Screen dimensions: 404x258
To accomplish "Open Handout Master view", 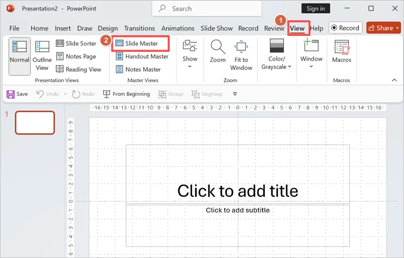I will point(142,56).
